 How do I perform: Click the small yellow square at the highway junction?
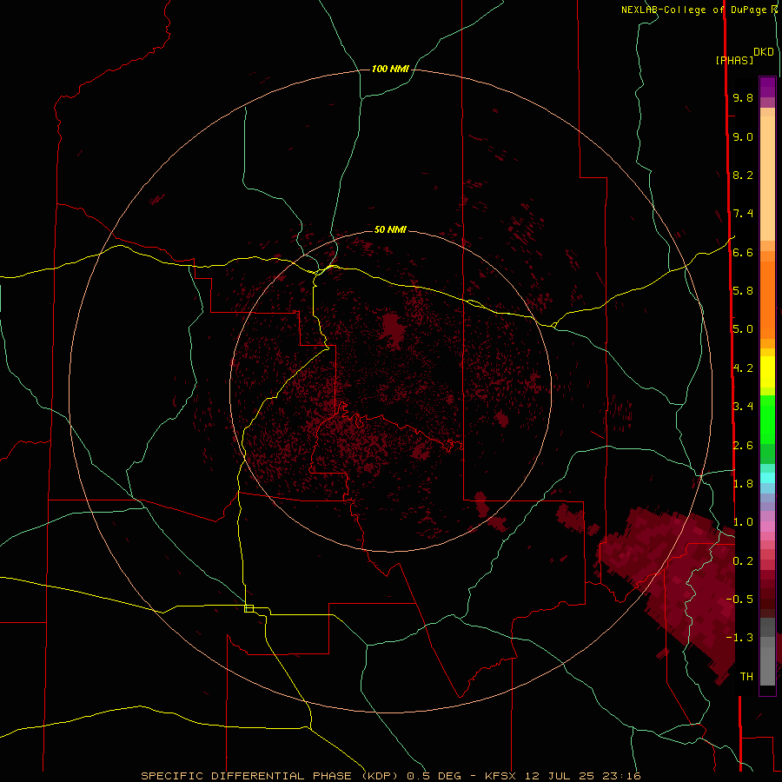(249, 608)
